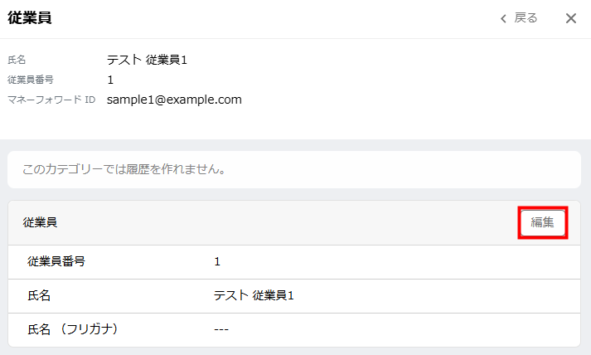Select the sample1@example.com email text
591x355 pixels.
tap(174, 100)
